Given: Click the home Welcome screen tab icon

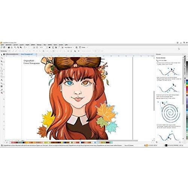Looking at the screenshot, I should 4,54.
